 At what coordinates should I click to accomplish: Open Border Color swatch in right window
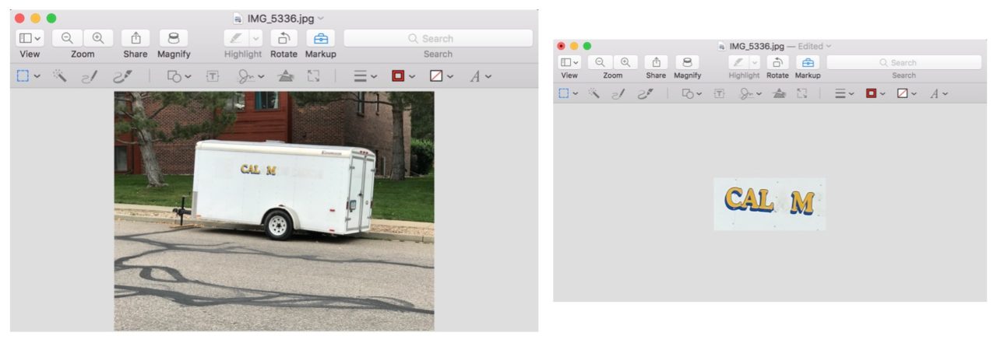[x=875, y=93]
